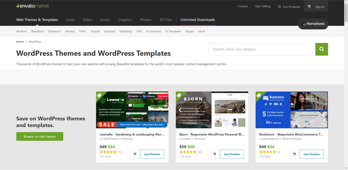348x170 pixels.
Task: Click the green search magnifier button
Action: point(321,49)
